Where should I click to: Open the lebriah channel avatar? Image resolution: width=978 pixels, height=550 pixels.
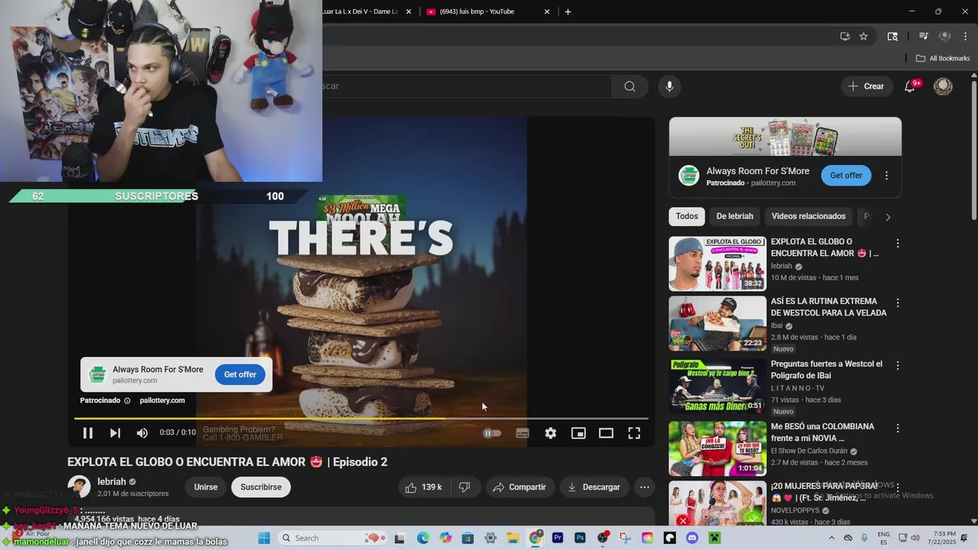[x=79, y=487]
